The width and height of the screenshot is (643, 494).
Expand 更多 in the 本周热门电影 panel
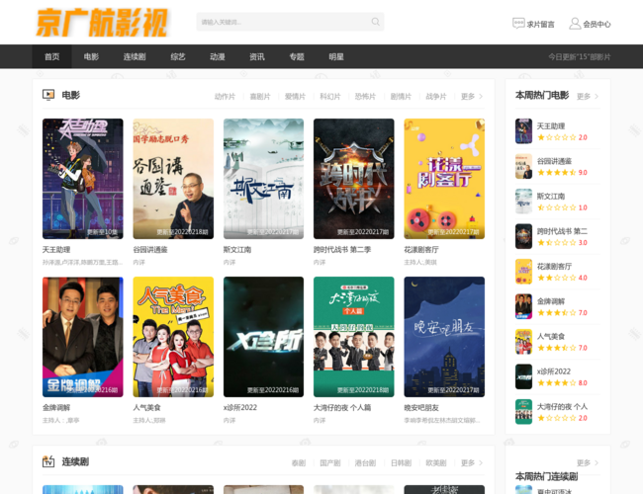click(587, 97)
